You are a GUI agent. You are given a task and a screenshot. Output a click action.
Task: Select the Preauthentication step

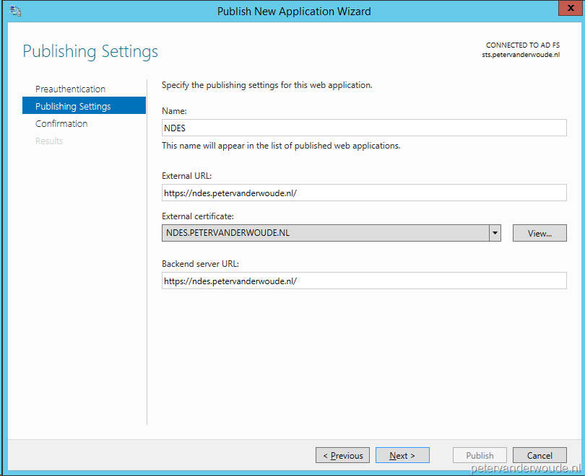[70, 89]
